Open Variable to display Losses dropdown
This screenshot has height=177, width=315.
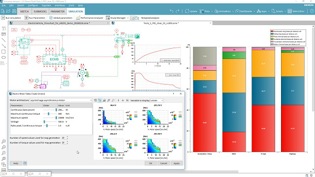tap(157, 100)
